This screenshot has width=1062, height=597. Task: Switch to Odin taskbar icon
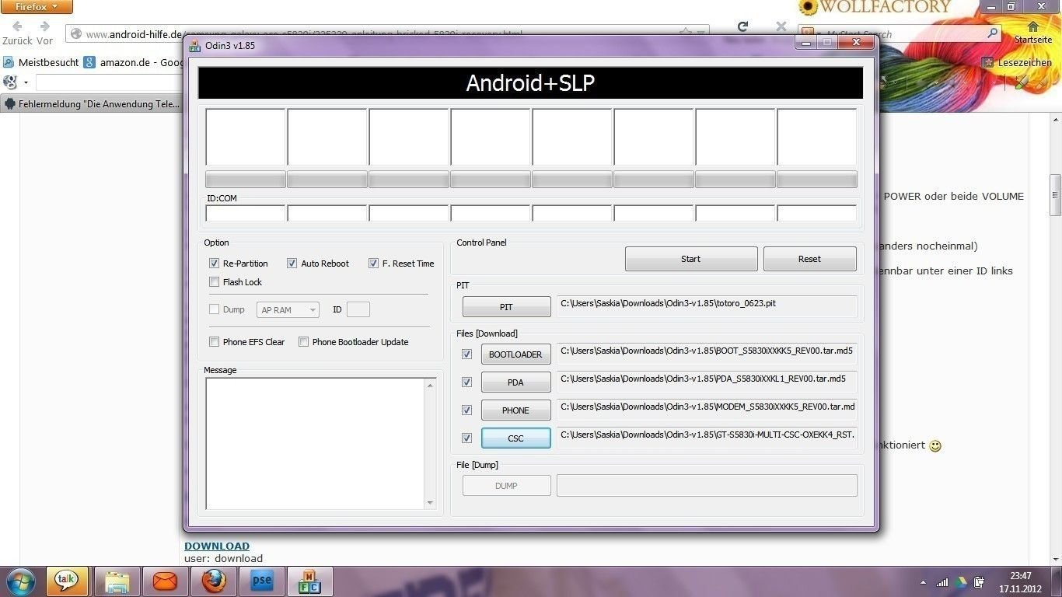tap(310, 581)
